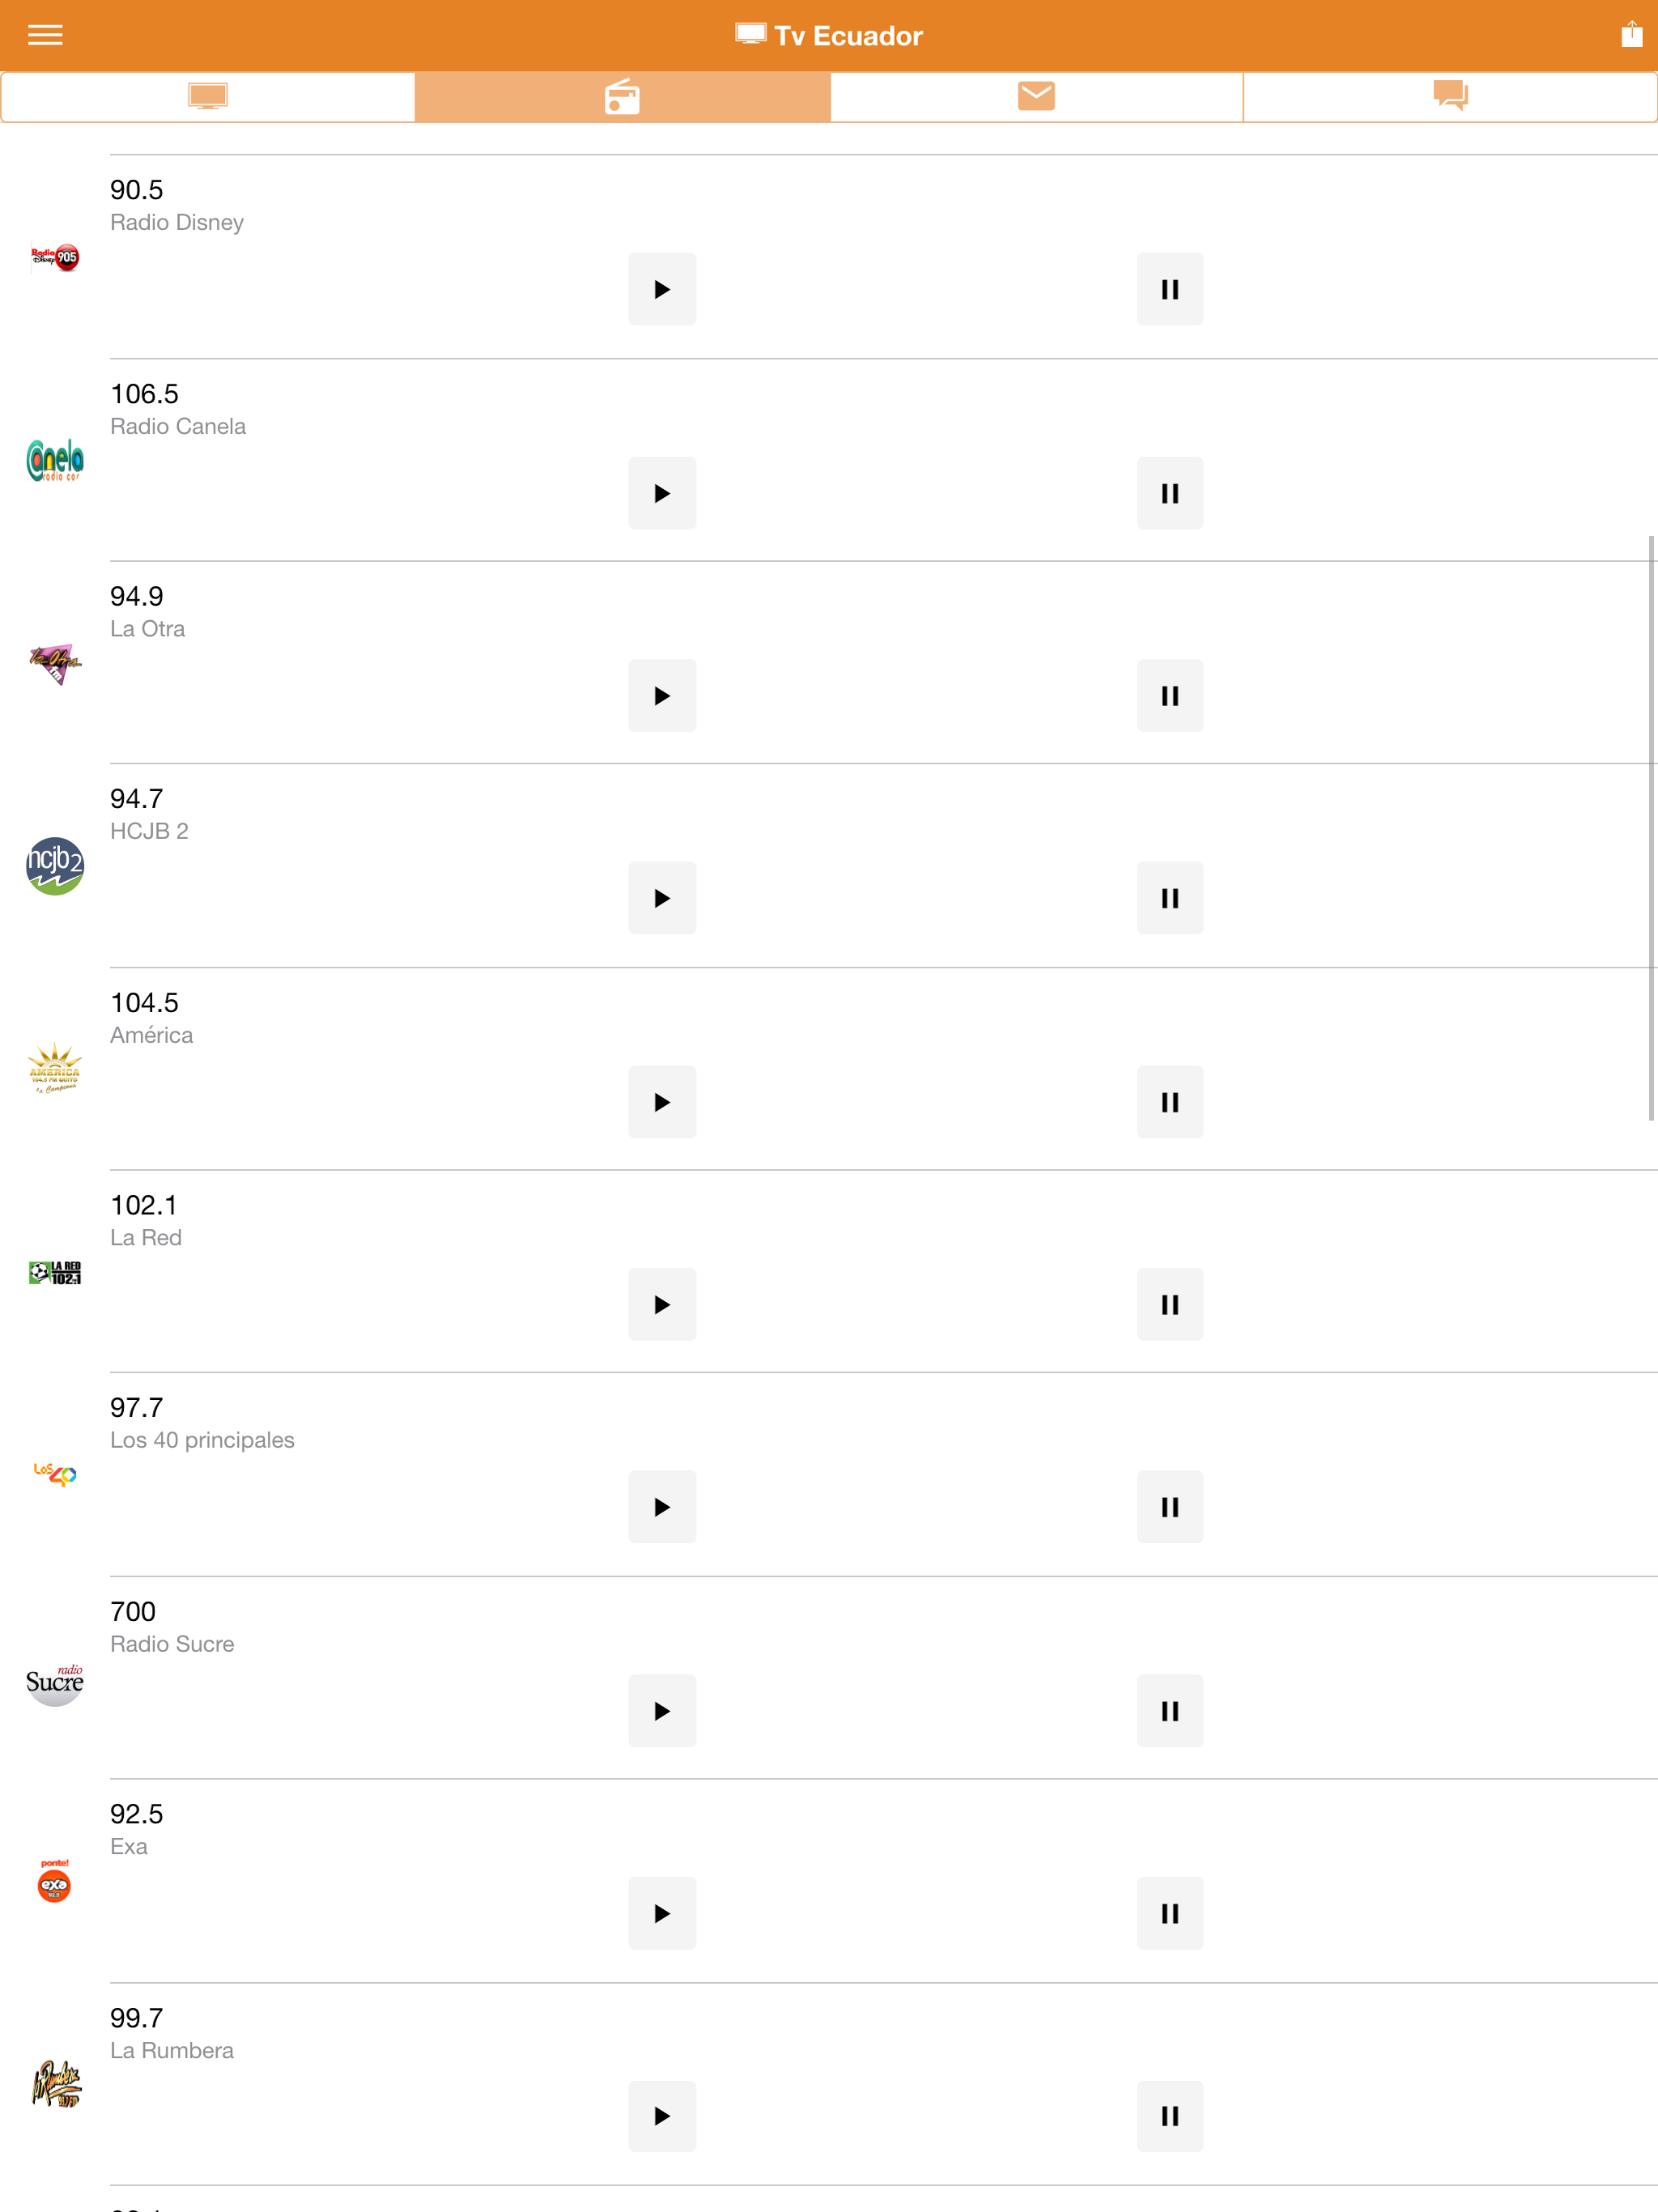The height and width of the screenshot is (2212, 1658).
Task: Play Radio Sucre 700
Action: click(662, 1711)
